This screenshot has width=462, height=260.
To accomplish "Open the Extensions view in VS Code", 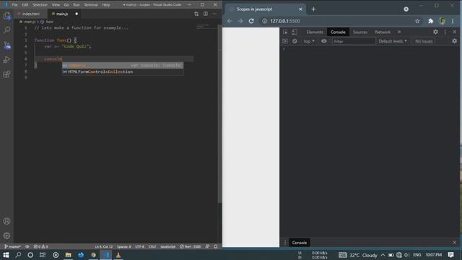I will [6, 74].
